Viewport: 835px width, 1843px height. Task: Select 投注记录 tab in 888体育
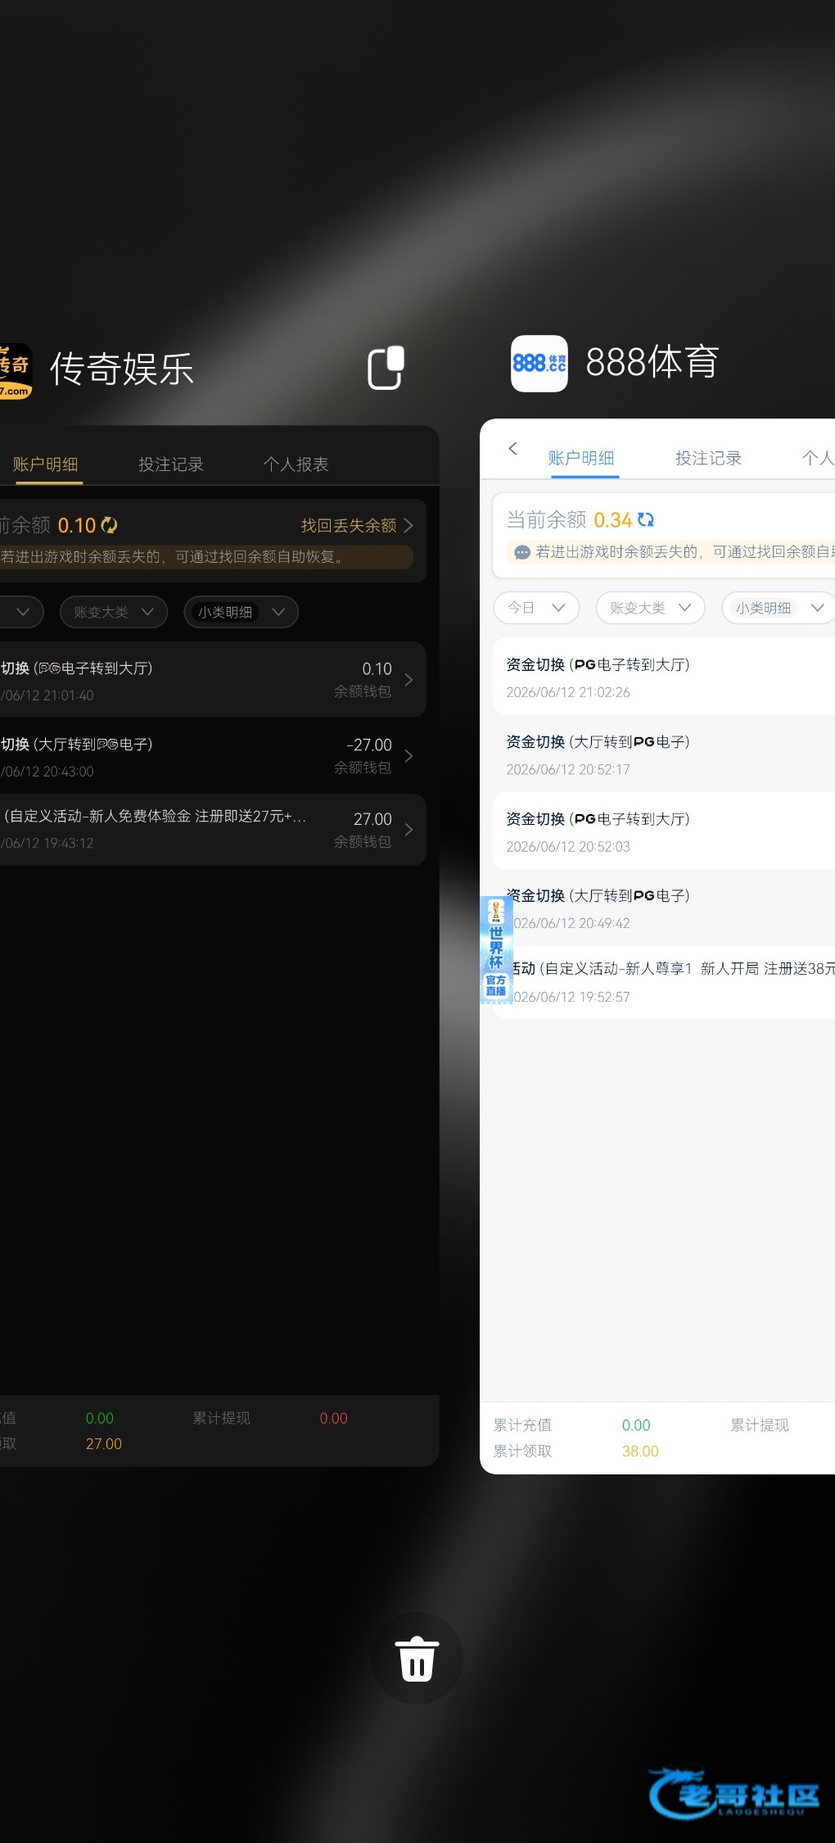tap(708, 458)
